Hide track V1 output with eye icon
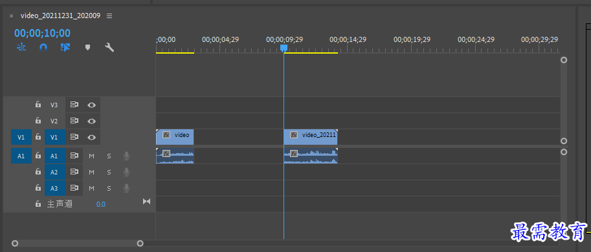The height and width of the screenshot is (252, 591). pos(91,137)
